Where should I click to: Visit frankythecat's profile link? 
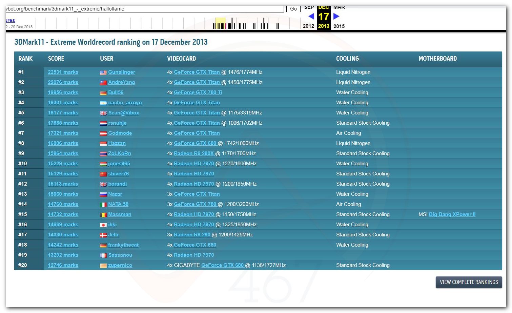tap(123, 245)
